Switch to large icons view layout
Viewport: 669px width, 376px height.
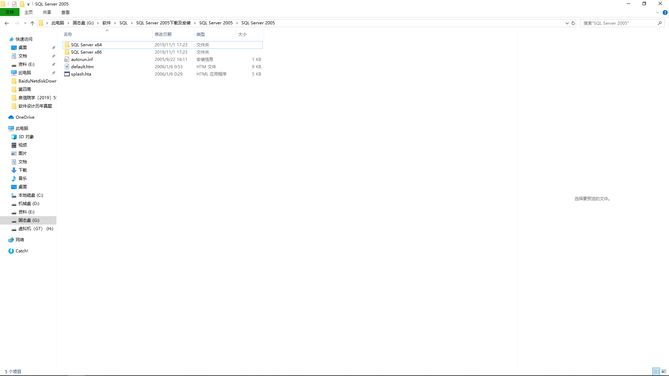coord(664,371)
